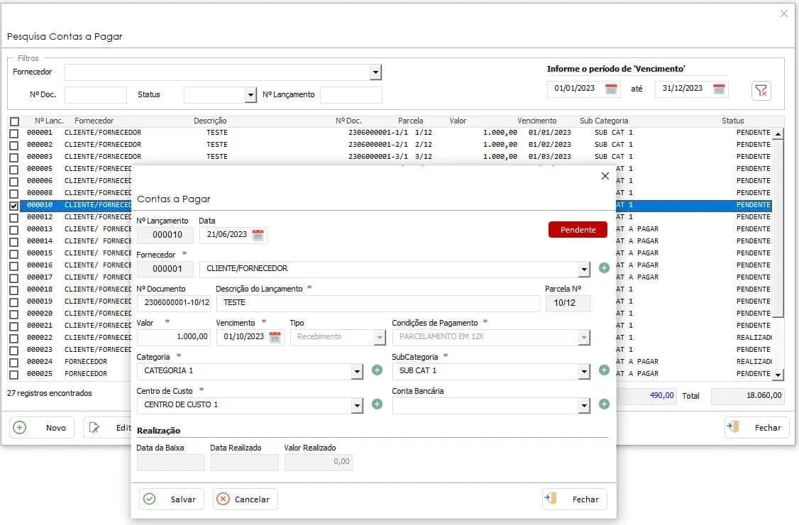Click the Novo button
Viewport: 799px width, 525px height.
click(42, 428)
